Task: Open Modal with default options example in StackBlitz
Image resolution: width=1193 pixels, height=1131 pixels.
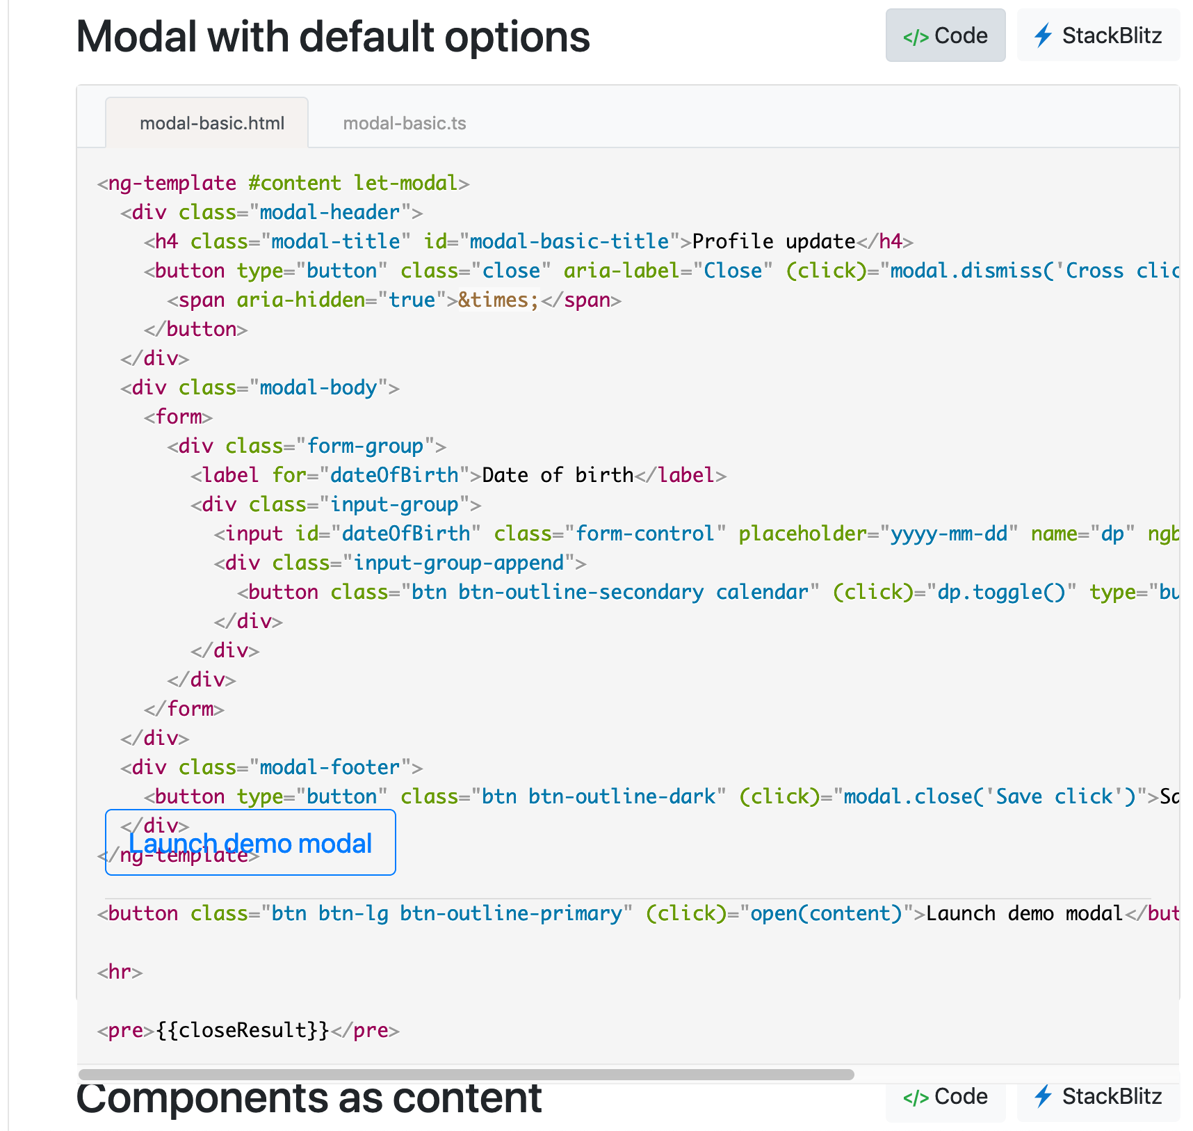Action: (1097, 35)
